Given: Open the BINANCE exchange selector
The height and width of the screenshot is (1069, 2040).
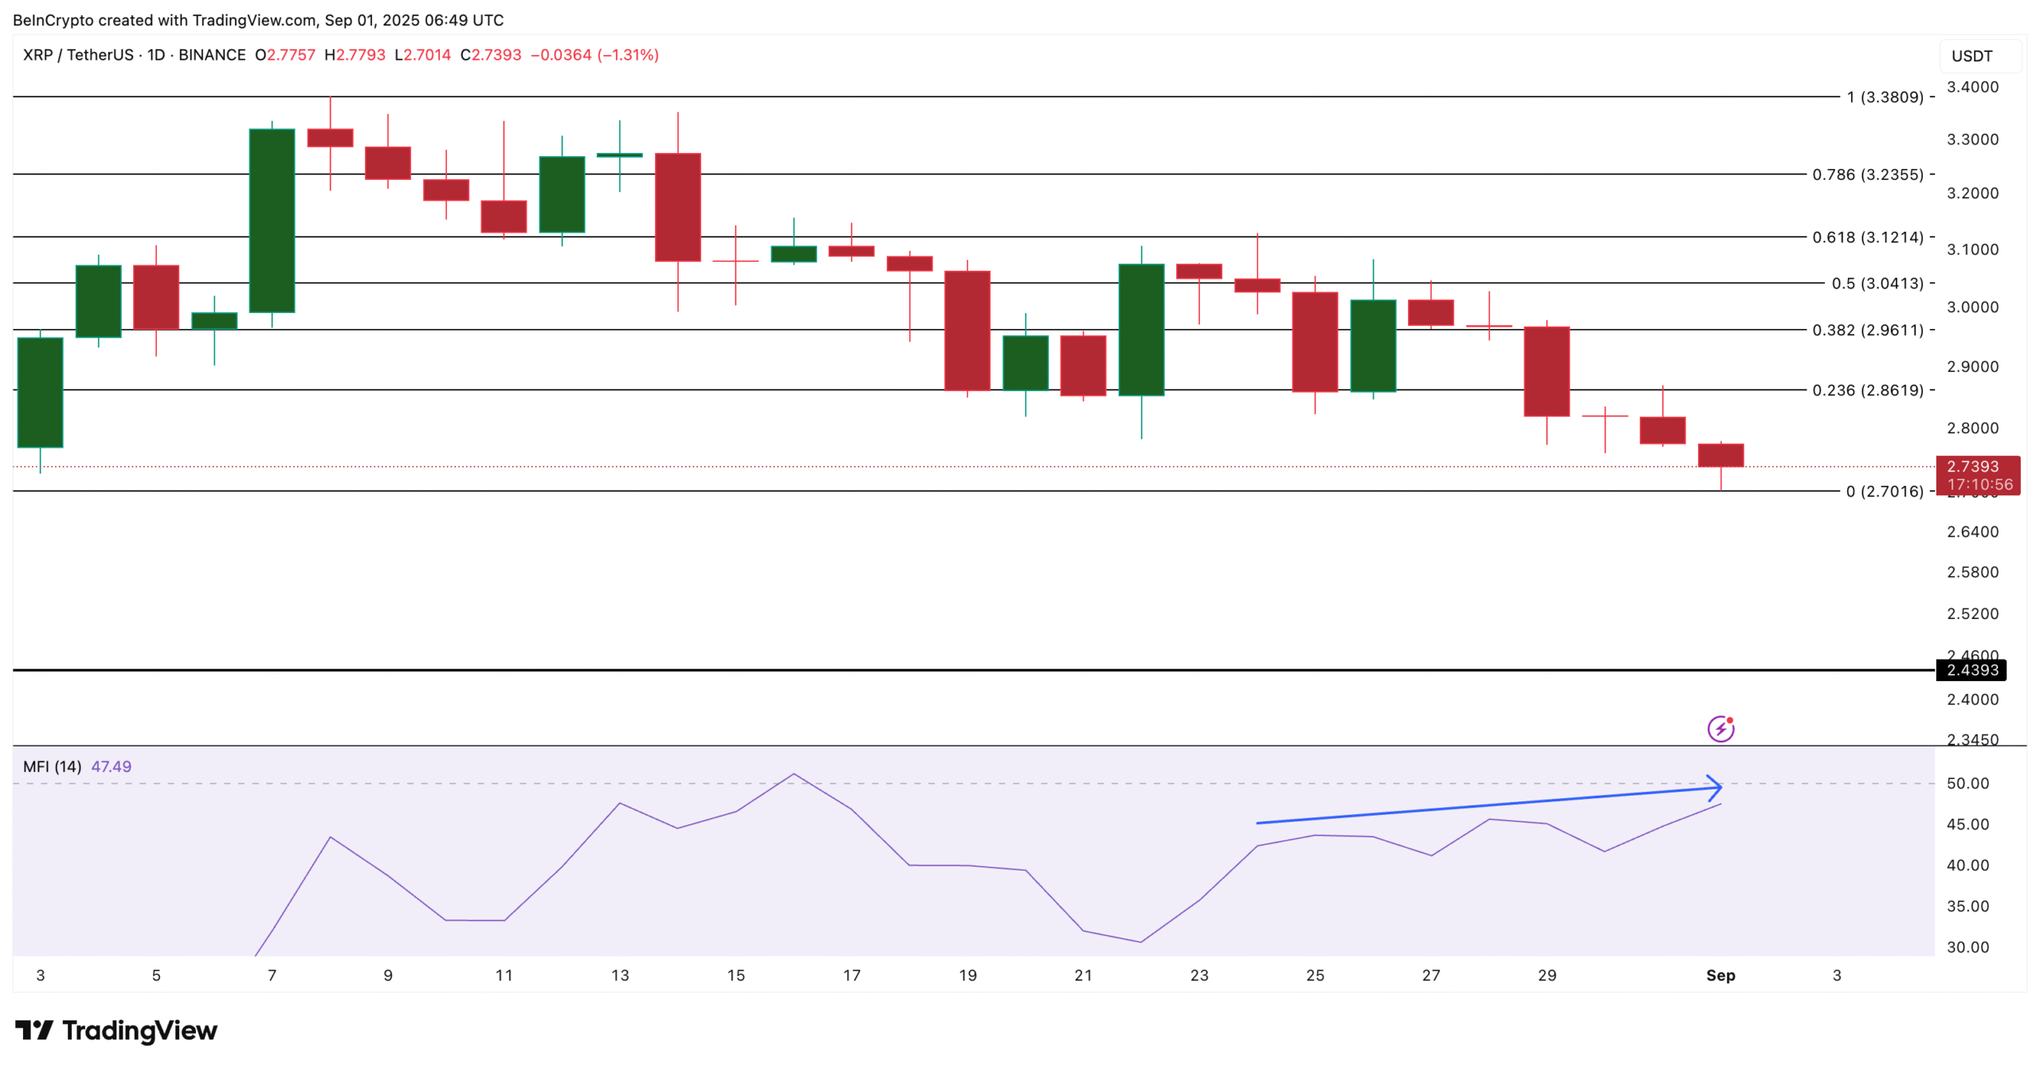Looking at the screenshot, I should click(211, 54).
